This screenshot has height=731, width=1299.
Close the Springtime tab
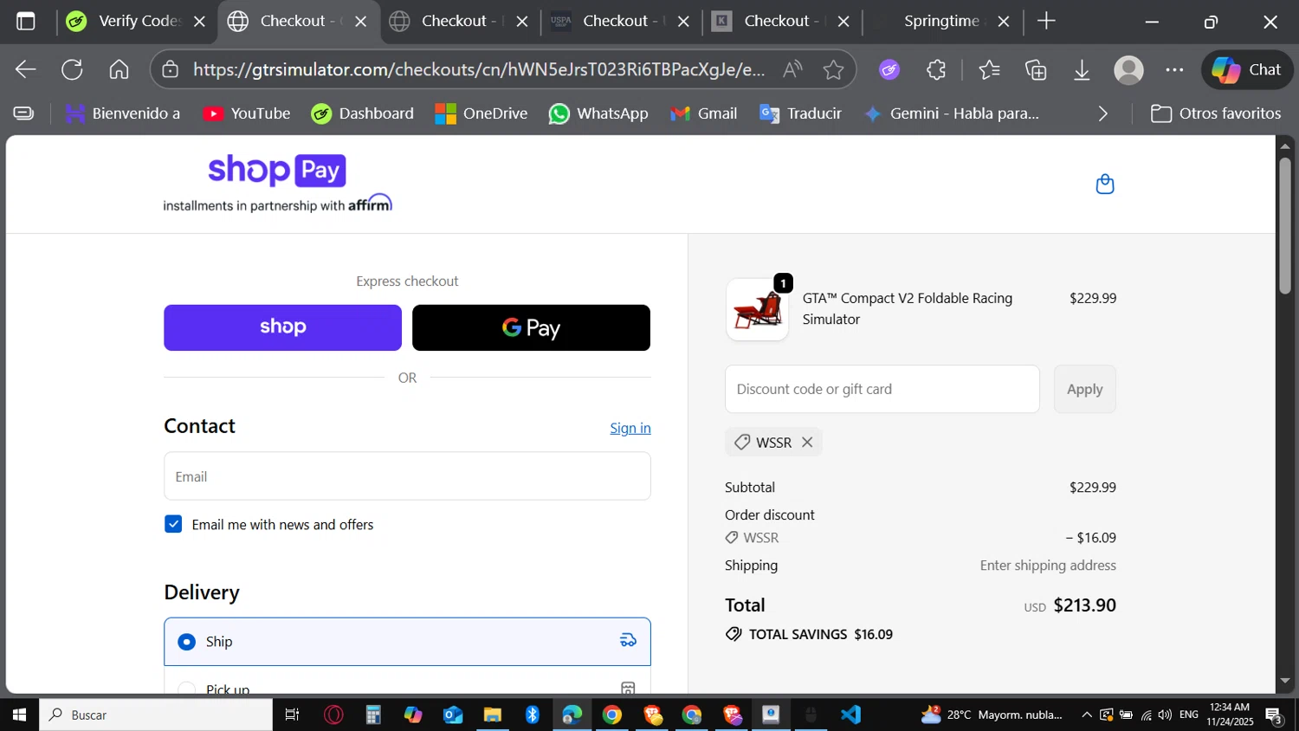pyautogui.click(x=1004, y=22)
